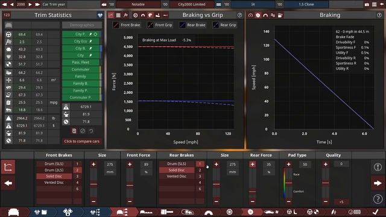Viewport: 386px width, 217px height.
Task: Reset demographics with the undo arrow icon
Action: coord(91,131)
